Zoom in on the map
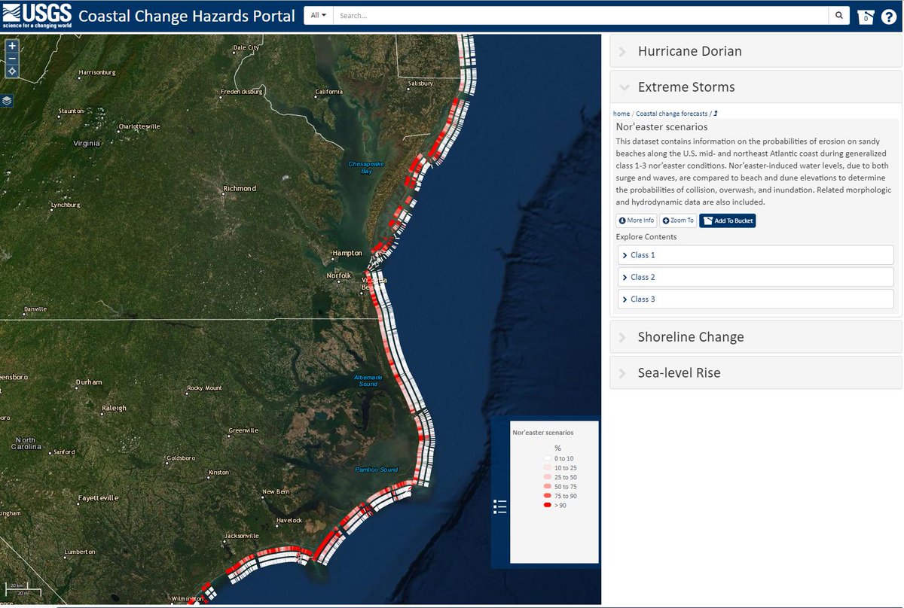The width and height of the screenshot is (904, 608). (x=12, y=45)
